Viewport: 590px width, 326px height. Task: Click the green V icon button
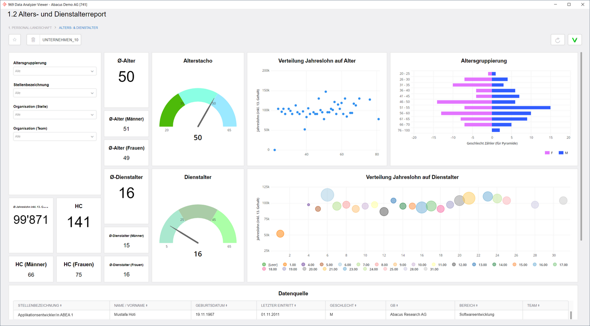pyautogui.click(x=574, y=40)
